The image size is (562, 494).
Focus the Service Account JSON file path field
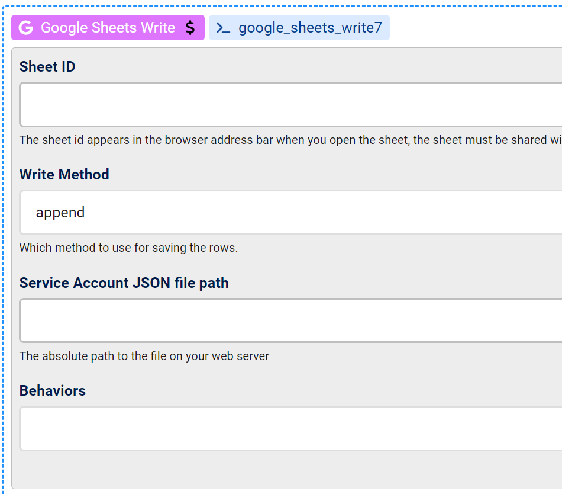(x=290, y=320)
